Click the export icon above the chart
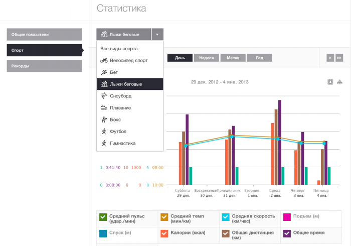The height and width of the screenshot is (246, 351). point(330,82)
